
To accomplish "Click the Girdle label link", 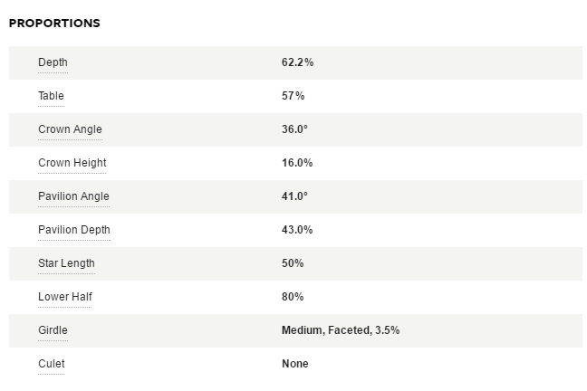I will tap(53, 330).
